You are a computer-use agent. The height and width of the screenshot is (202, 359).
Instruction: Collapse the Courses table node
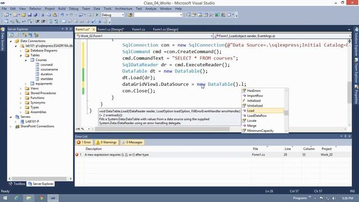click(x=26, y=60)
